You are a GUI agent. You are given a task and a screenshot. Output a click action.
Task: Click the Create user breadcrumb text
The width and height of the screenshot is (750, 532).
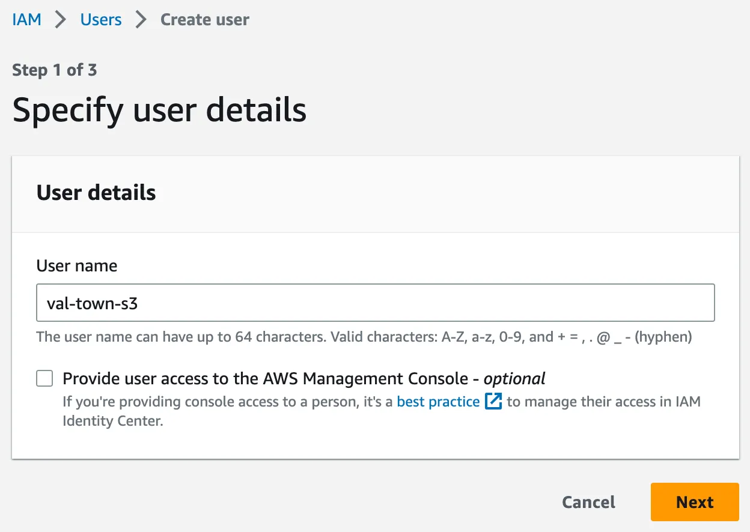204,20
